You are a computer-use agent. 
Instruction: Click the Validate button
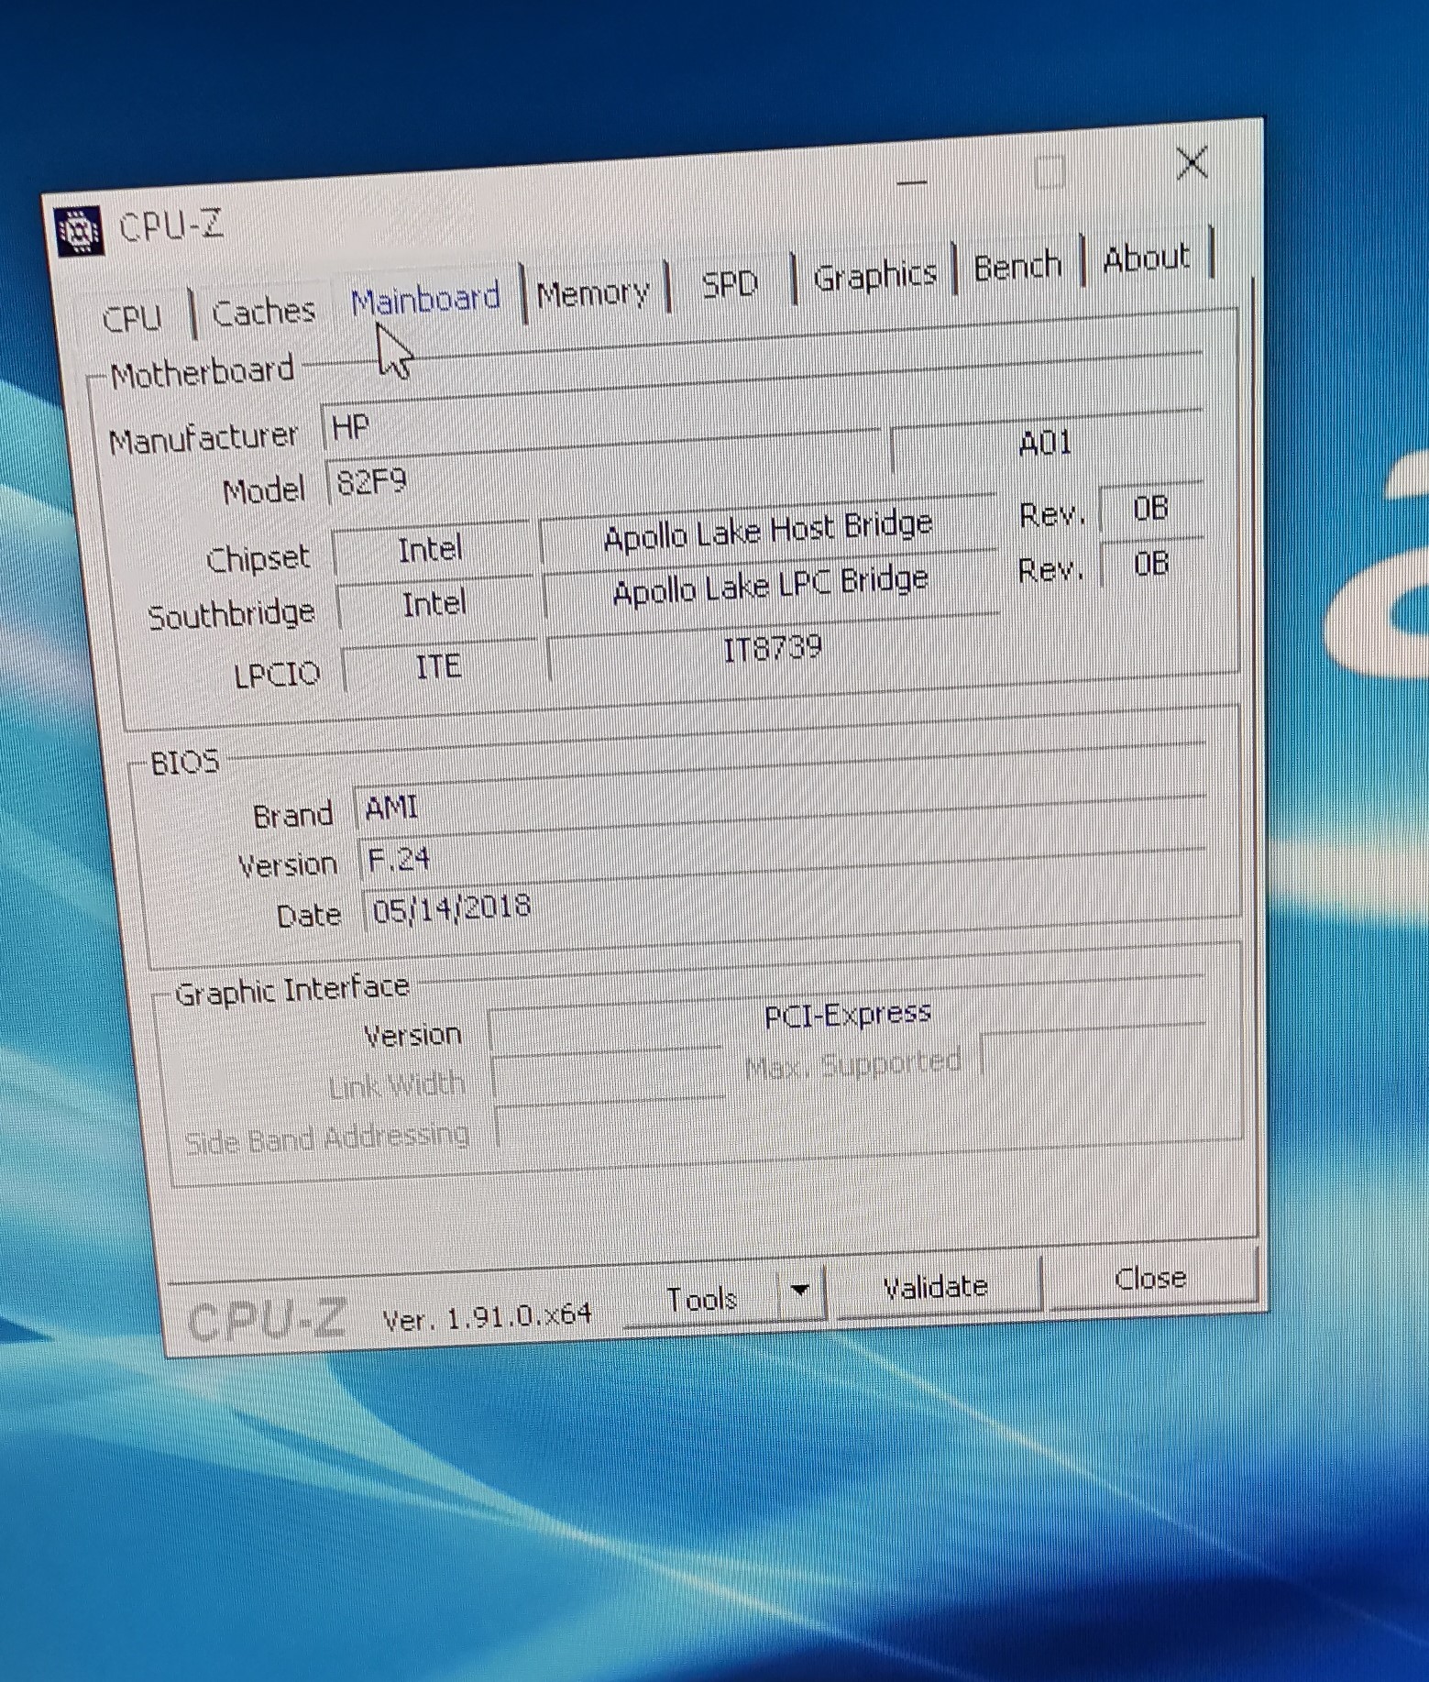[x=936, y=1287]
